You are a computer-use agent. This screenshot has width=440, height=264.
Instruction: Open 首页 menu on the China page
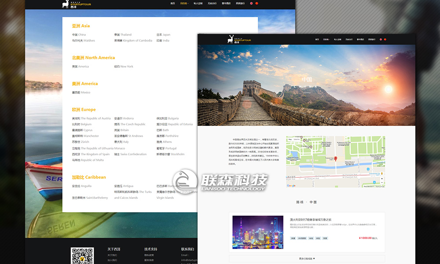click(317, 40)
